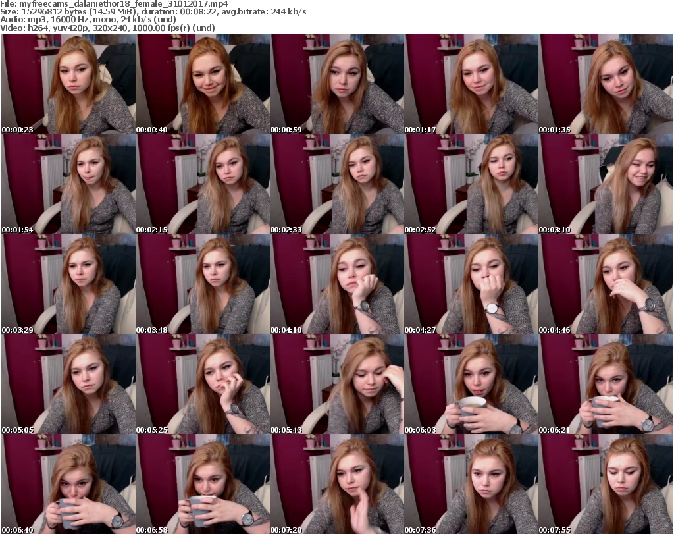This screenshot has height=534, width=674.
Task: Select the thumbnail timestamped 00:00:23
Action: click(x=68, y=84)
